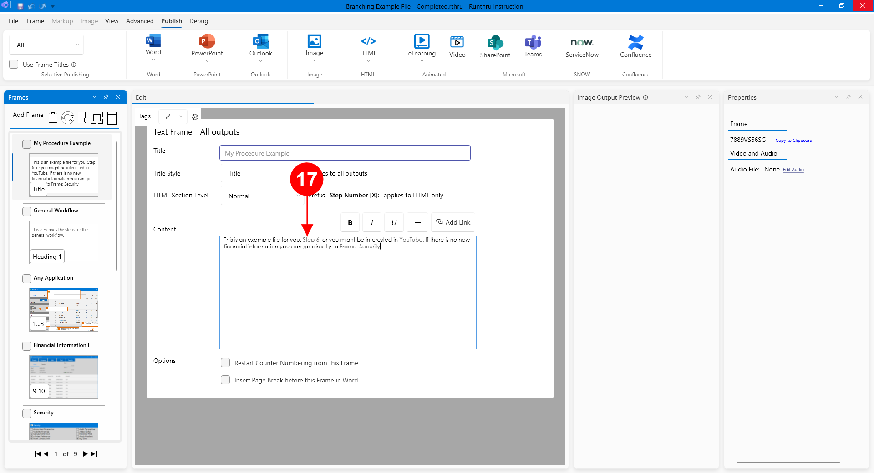The width and height of the screenshot is (874, 473).
Task: Select the Outlook publish icon
Action: (260, 42)
